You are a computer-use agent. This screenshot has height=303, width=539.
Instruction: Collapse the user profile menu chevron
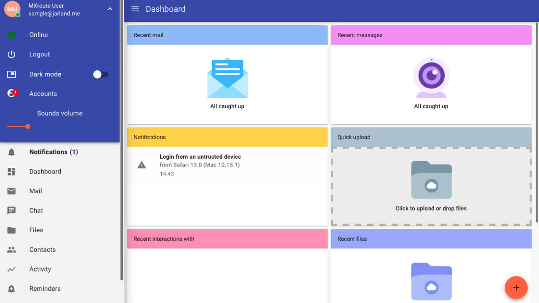click(110, 9)
